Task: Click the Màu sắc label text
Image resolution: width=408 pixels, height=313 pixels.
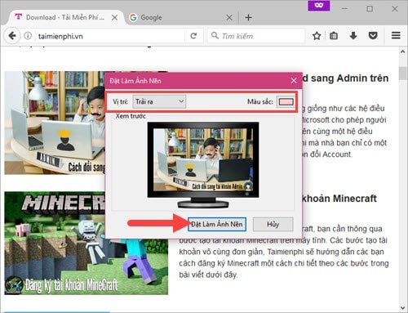Action: coord(260,101)
